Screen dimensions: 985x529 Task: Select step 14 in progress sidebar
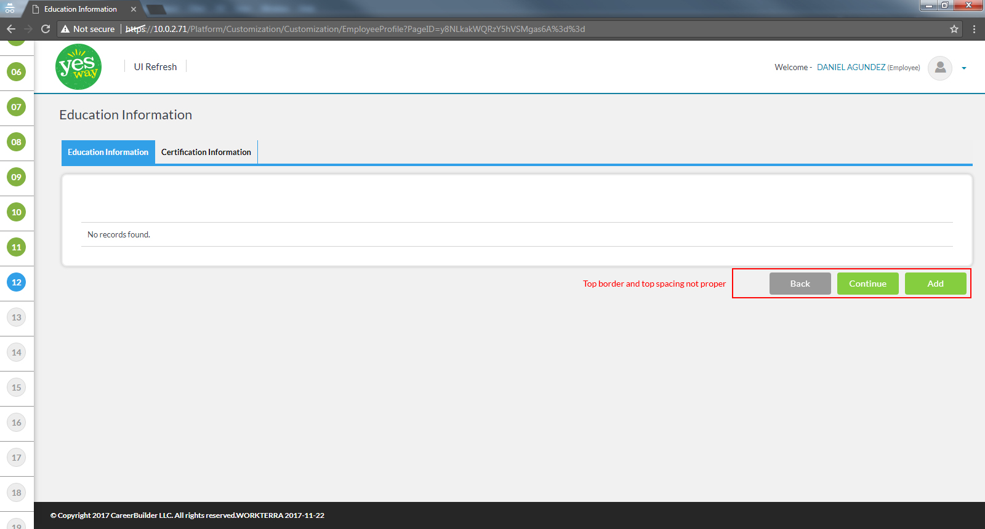coord(17,352)
